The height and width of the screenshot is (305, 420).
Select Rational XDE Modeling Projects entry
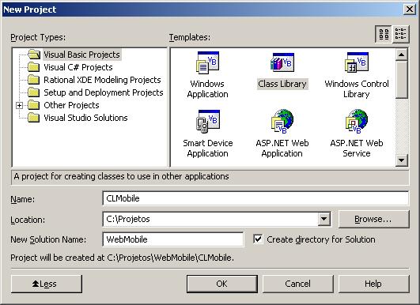(102, 80)
